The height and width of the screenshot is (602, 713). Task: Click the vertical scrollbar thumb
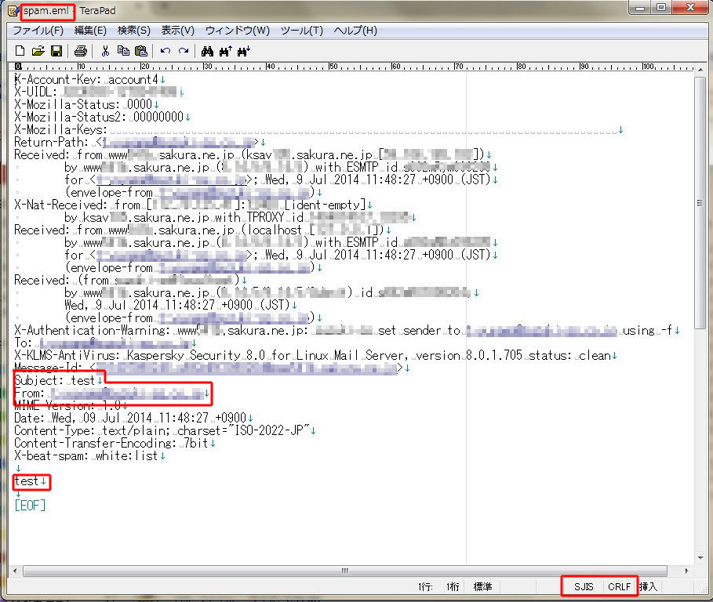(x=700, y=202)
